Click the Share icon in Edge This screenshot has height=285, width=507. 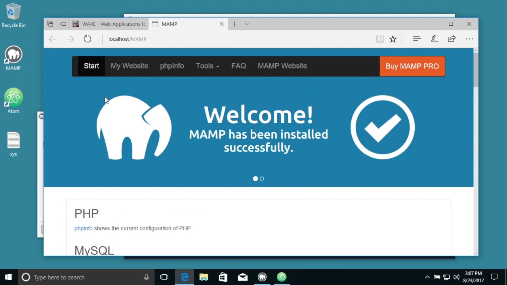tap(452, 39)
